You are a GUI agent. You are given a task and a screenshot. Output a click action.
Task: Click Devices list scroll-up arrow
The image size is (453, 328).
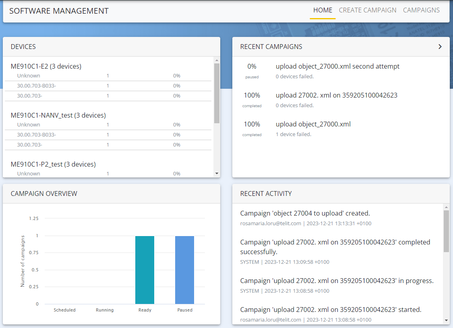[x=217, y=60]
